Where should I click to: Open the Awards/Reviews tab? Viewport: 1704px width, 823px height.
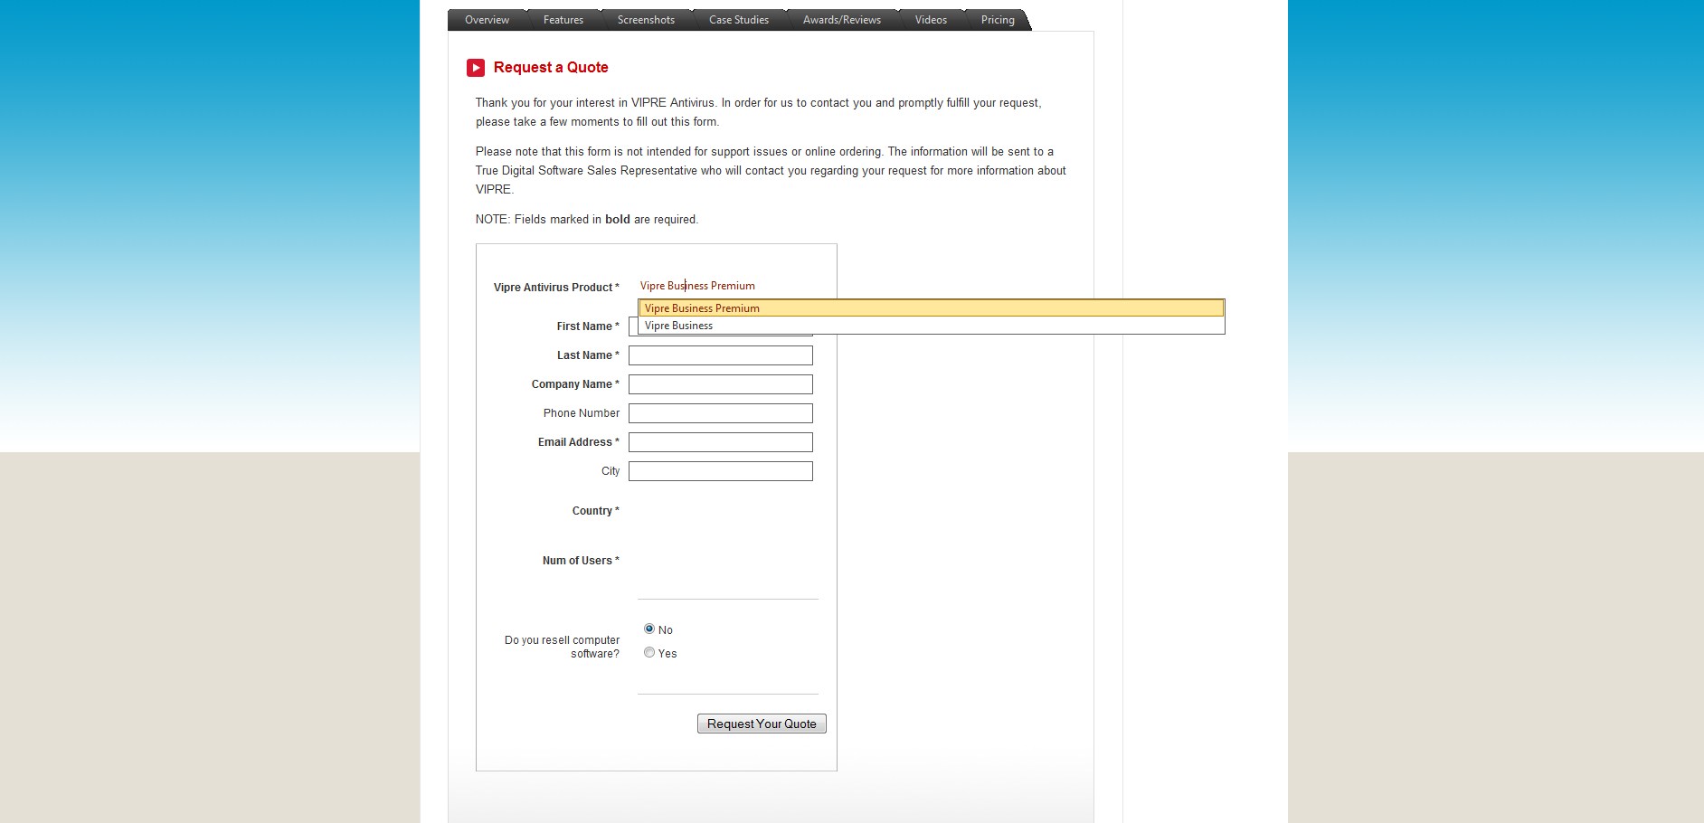click(x=842, y=20)
